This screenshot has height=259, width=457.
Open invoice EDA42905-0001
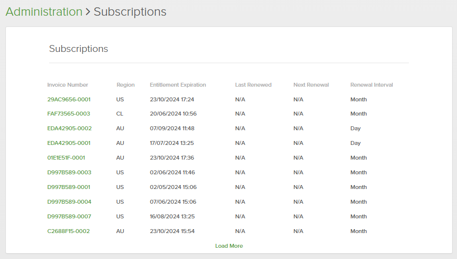click(69, 143)
